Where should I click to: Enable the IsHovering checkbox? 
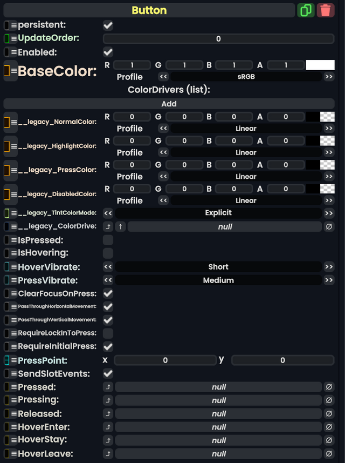108,253
